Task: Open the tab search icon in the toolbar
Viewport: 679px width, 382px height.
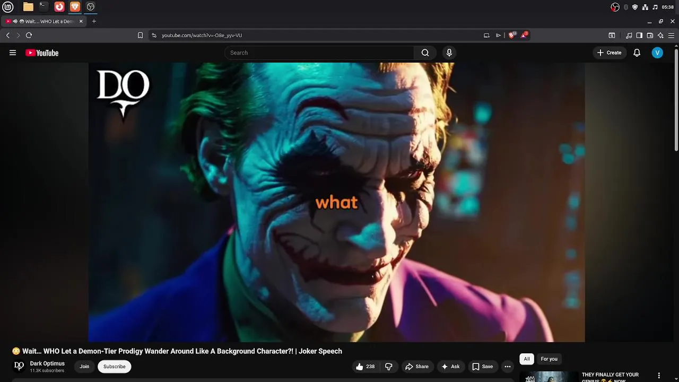Action: pos(612,36)
